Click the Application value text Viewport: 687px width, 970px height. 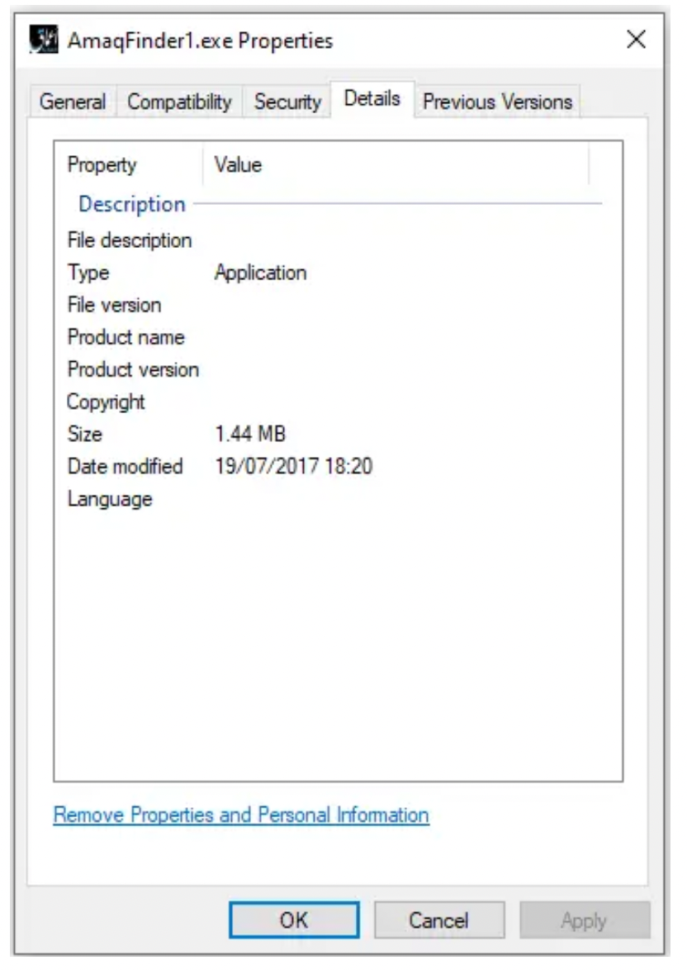260,272
